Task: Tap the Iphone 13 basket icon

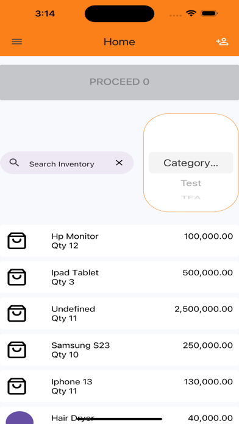Action: pos(17,386)
